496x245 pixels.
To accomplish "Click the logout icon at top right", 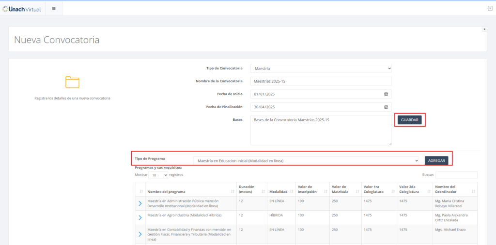I will pyautogui.click(x=490, y=8).
